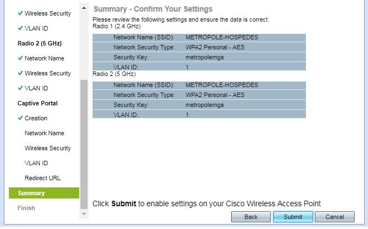Cancel the setup wizard

334,217
